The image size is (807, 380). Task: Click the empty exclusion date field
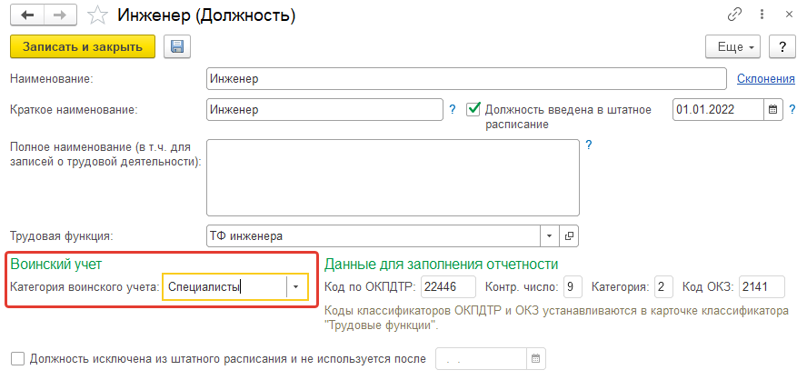pos(482,358)
